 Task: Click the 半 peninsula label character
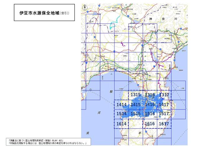click(x=140, y=133)
